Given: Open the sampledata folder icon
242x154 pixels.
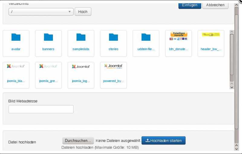Looking at the screenshot, I should click(81, 37).
